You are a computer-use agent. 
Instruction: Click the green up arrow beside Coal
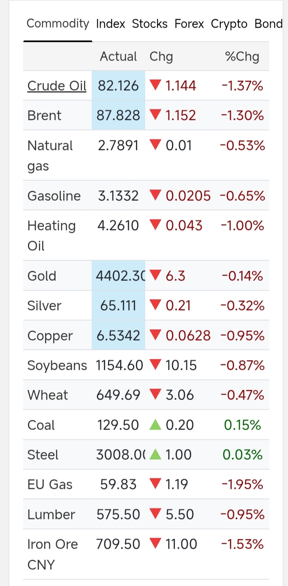point(155,425)
